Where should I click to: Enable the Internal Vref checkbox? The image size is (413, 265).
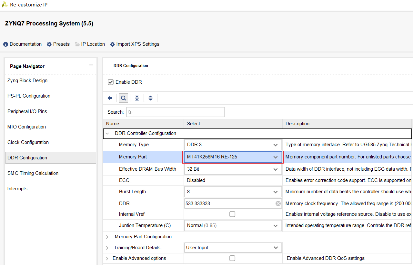click(x=232, y=214)
